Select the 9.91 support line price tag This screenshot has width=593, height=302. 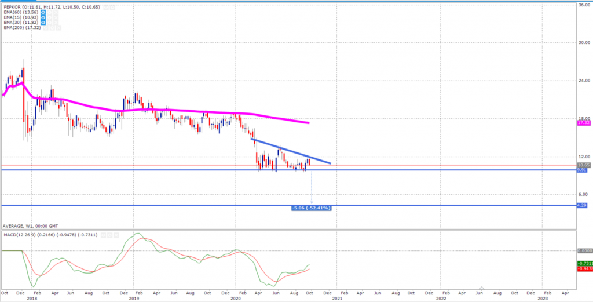(581, 170)
